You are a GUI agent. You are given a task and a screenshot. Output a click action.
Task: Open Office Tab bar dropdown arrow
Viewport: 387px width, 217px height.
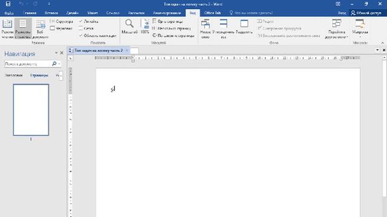pos(377,50)
